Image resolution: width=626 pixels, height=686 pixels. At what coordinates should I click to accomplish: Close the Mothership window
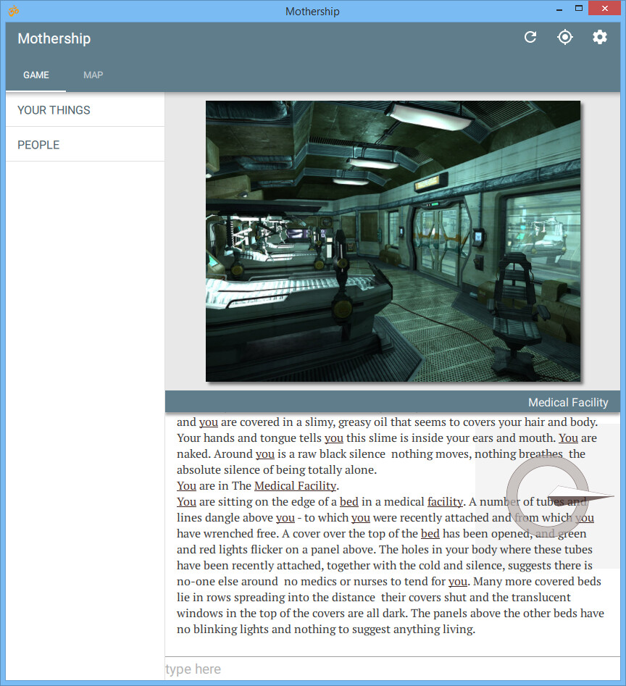[604, 9]
